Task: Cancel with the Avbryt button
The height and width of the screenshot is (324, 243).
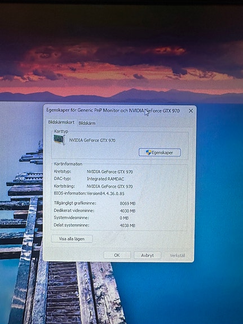Action: pos(148,255)
